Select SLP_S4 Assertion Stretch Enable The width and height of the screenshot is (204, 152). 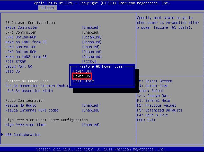coord(37,86)
